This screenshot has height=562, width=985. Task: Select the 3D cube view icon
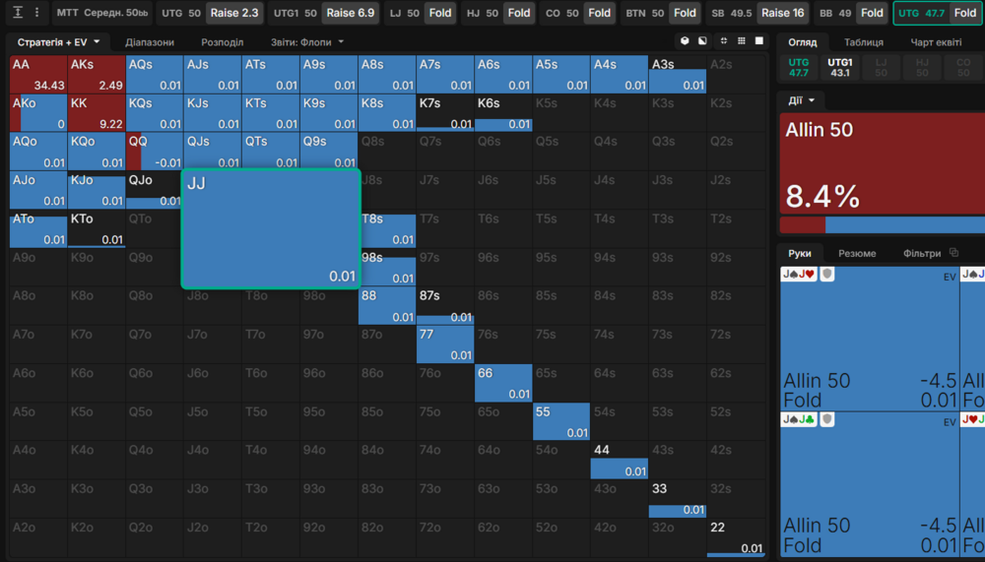pos(685,41)
